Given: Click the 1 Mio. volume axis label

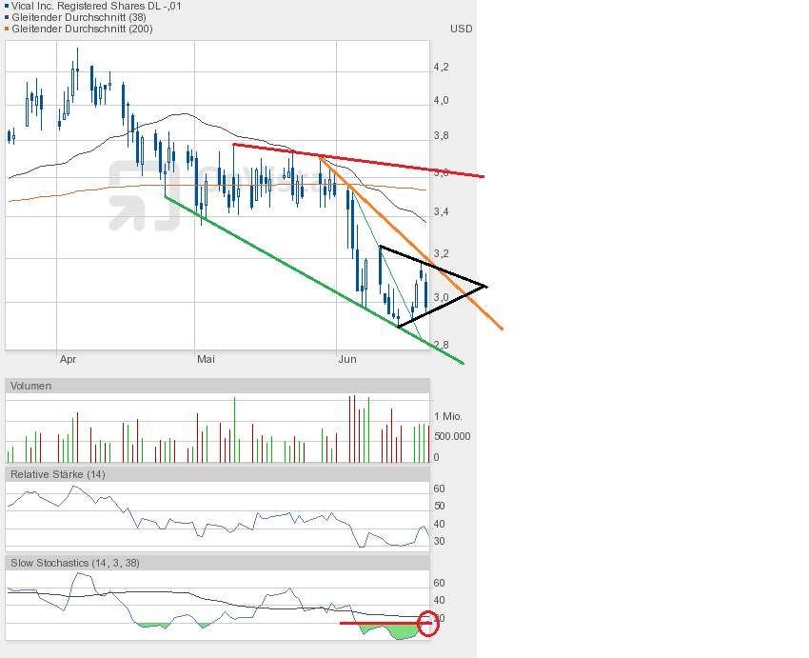Looking at the screenshot, I should (x=448, y=417).
